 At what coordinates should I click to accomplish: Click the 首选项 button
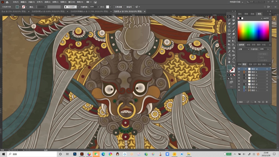pyautogui.click(x=129, y=7)
